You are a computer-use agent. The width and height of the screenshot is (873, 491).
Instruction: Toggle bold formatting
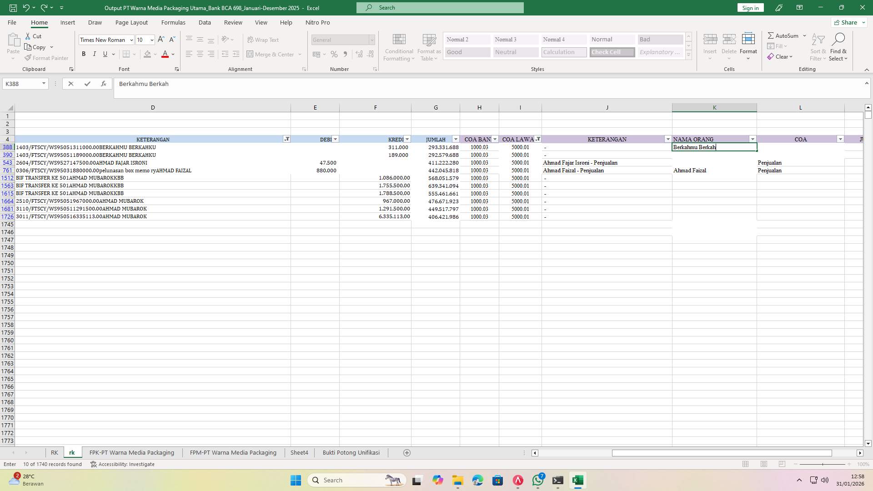(x=84, y=54)
